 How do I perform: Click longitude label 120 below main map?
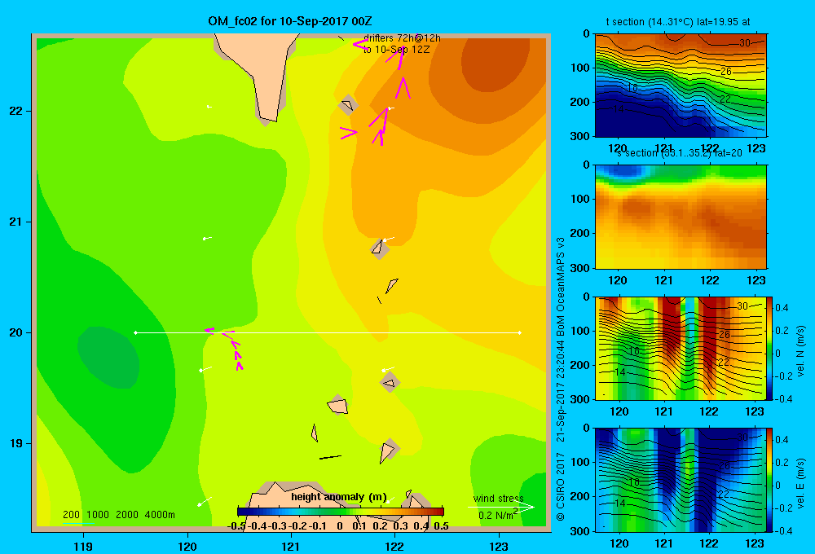pos(187,546)
